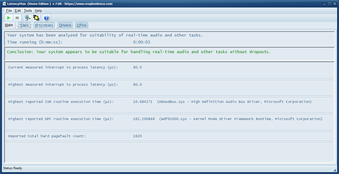Switch to the Main tab
Image resolution: width=339 pixels, height=174 pixels.
point(9,25)
